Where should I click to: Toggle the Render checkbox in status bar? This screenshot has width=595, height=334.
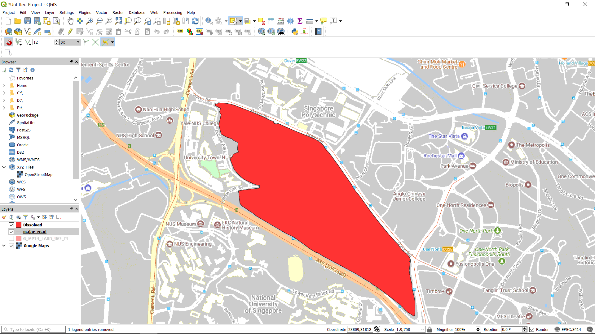[x=532, y=329]
